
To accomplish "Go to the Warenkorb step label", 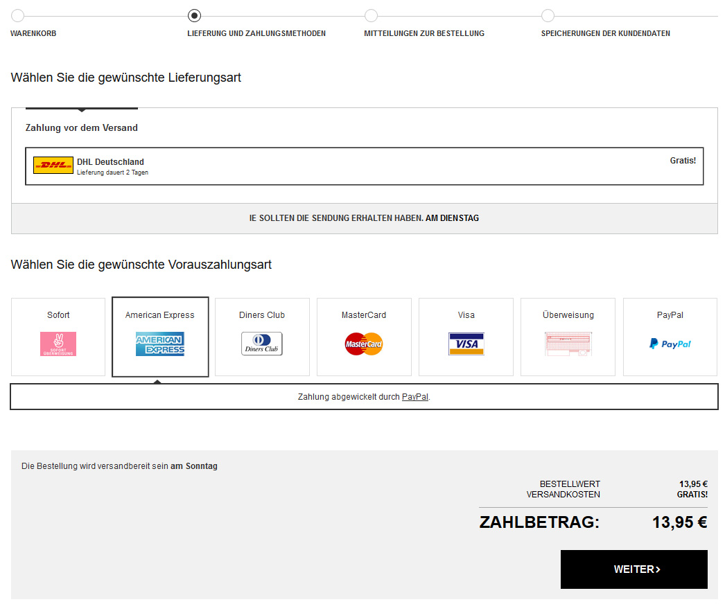I will [33, 33].
